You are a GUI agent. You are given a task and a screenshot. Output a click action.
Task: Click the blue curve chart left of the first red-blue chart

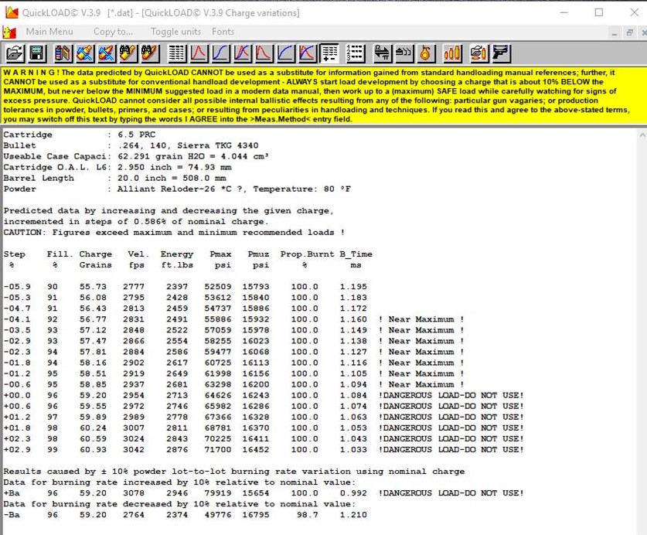(x=220, y=53)
